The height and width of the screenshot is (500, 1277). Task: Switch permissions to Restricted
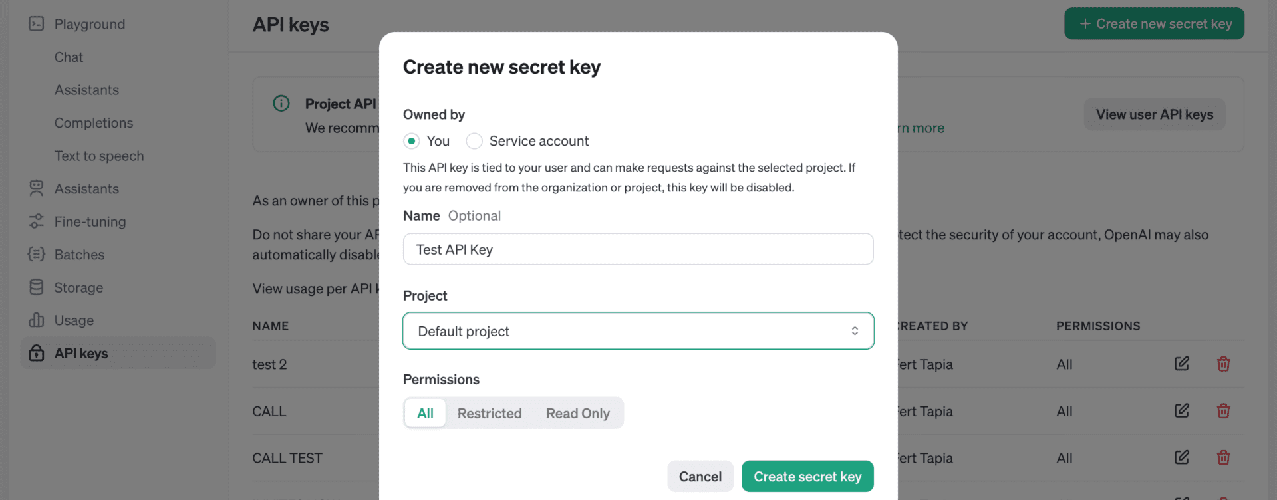[x=490, y=413]
